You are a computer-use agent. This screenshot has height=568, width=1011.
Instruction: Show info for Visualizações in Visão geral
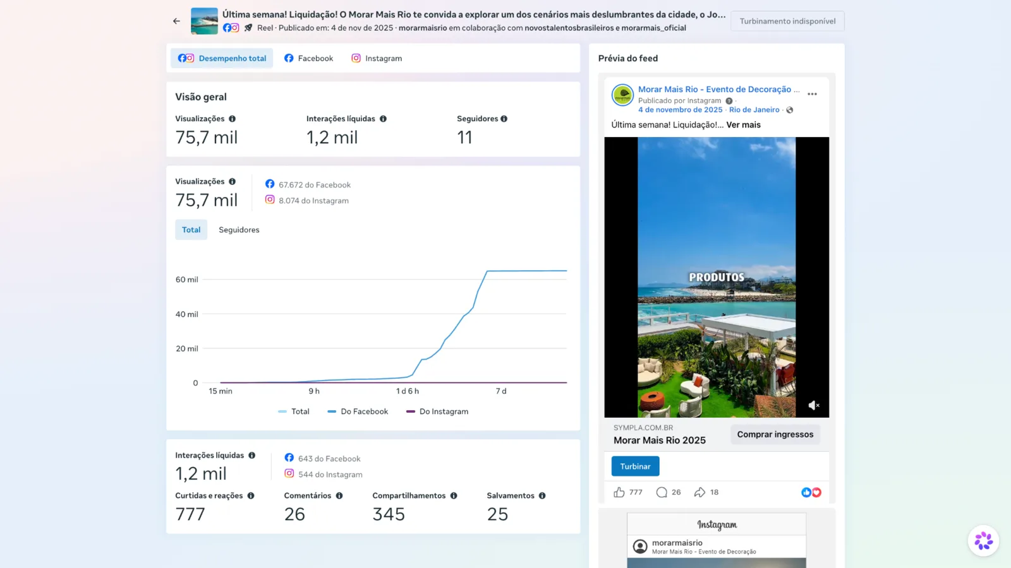(232, 119)
